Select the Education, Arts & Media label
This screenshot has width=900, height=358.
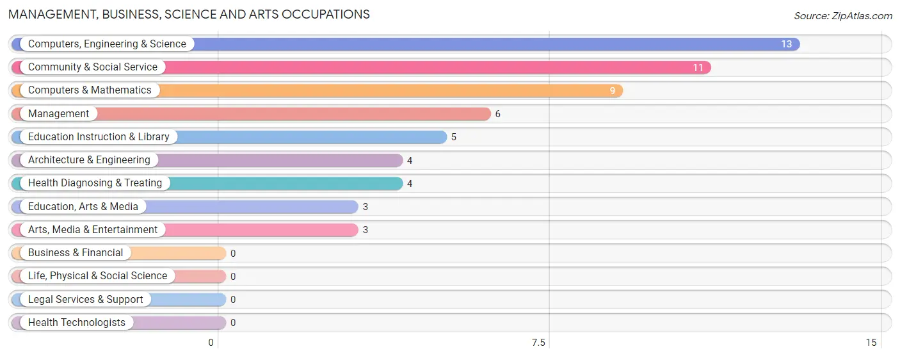83,207
